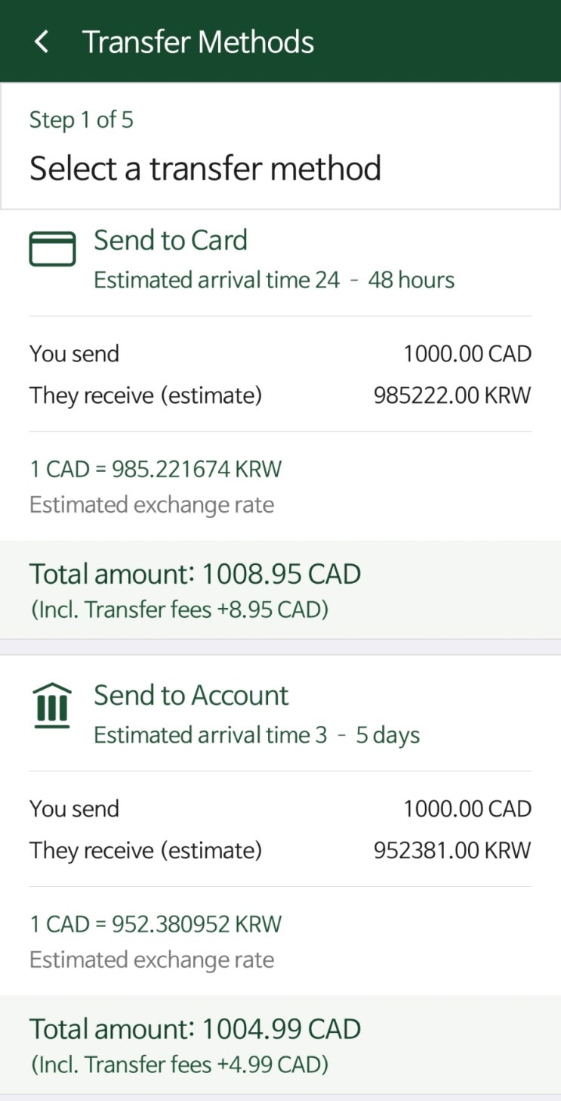The width and height of the screenshot is (561, 1101).
Task: Click the 952381.00 KRW receive amount
Action: [452, 851]
